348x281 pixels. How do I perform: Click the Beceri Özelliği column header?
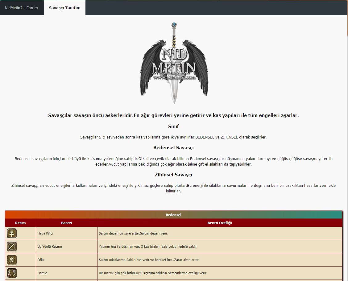[x=220, y=223]
